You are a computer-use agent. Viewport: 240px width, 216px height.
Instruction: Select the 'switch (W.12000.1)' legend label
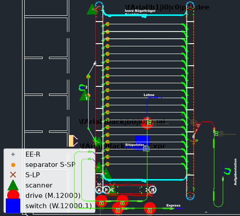58,206
